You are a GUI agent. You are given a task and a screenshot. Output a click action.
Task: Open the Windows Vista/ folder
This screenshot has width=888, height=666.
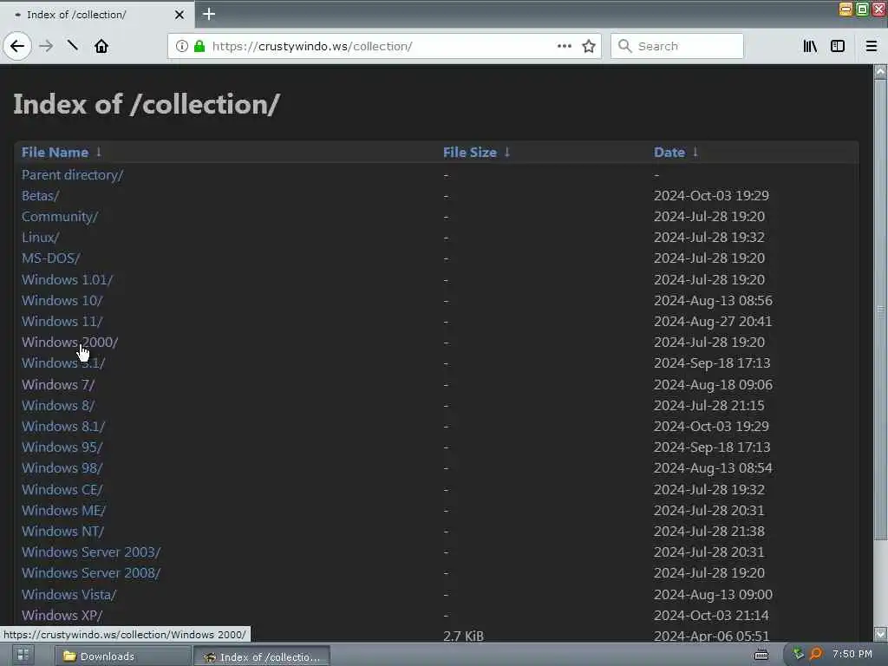click(x=69, y=595)
